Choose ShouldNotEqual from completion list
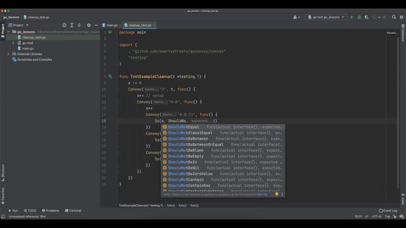The image size is (406, 228). (x=223, y=127)
